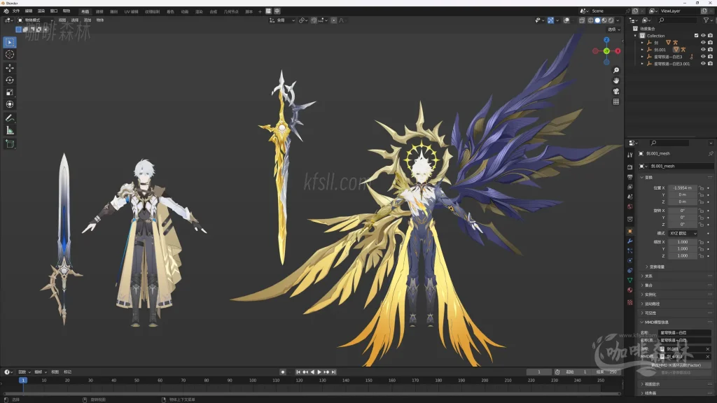The height and width of the screenshot is (403, 717).
Task: Jump to timeline end frame
Action: [x=334, y=372]
